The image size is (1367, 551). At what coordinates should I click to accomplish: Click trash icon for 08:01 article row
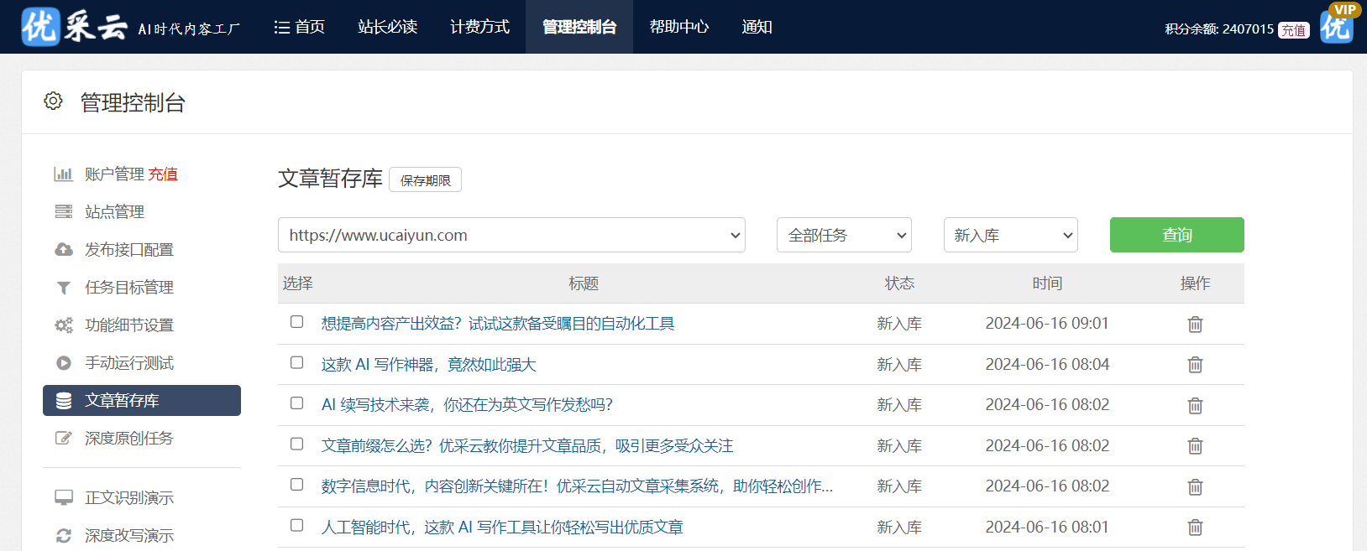pos(1195,528)
